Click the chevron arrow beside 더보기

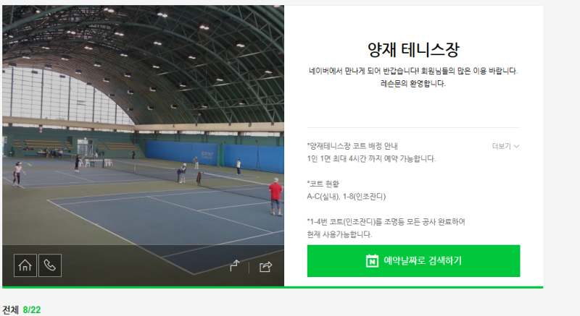[x=517, y=146]
